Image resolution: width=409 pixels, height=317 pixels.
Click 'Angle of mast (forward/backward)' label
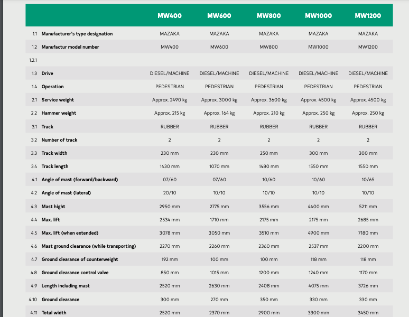pyautogui.click(x=80, y=180)
